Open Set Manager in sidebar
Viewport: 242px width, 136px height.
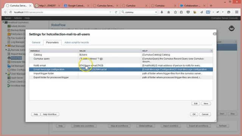[x=16, y=66]
